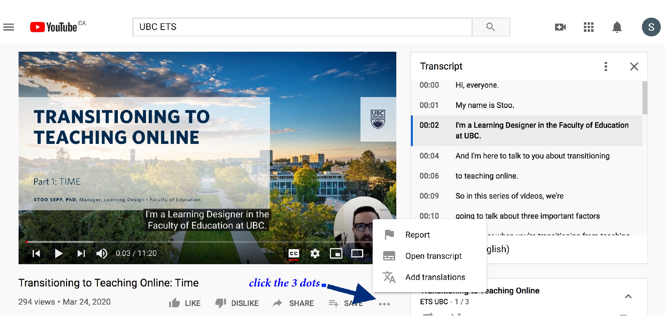This screenshot has width=665, height=329.
Task: Share the video
Action: (293, 303)
